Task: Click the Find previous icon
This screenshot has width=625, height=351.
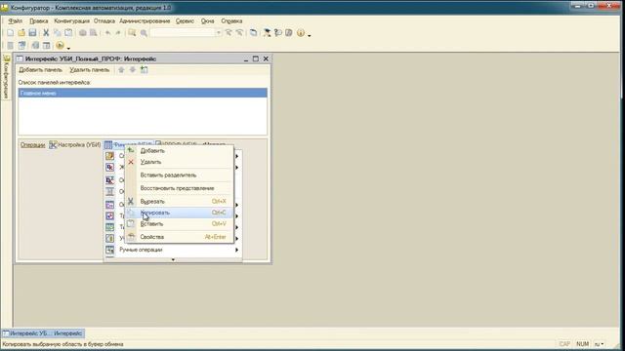Action: [239, 33]
